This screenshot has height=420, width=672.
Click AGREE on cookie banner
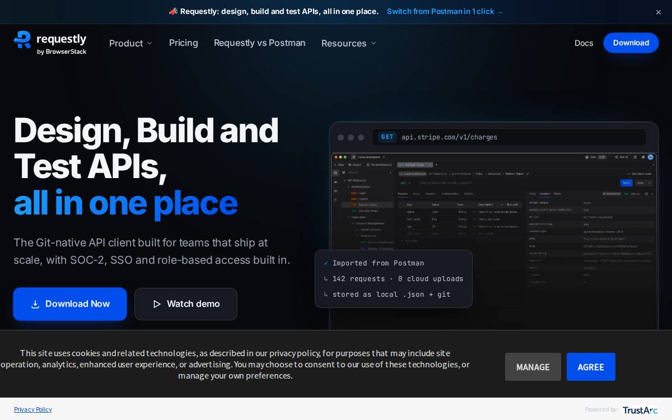[591, 367]
